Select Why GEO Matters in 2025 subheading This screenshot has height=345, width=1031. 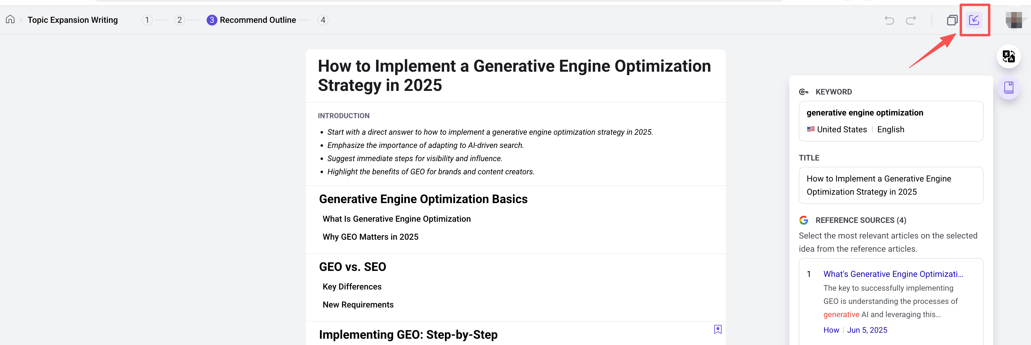tap(370, 237)
